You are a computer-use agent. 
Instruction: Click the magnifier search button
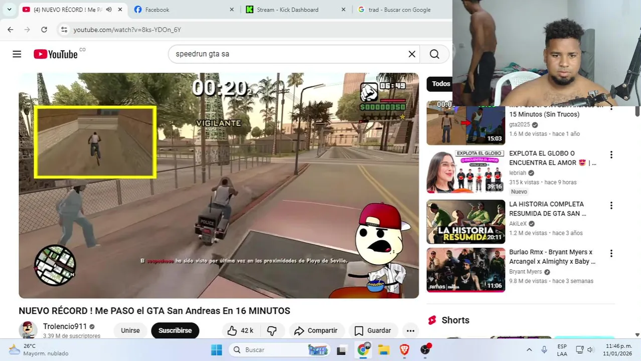tap(434, 54)
